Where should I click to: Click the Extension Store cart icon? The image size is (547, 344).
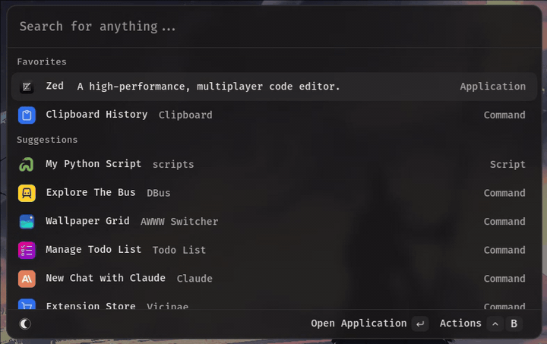[27, 305]
